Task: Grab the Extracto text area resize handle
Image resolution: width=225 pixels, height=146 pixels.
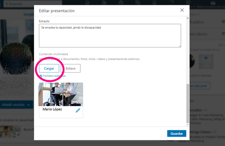Action: click(x=180, y=46)
